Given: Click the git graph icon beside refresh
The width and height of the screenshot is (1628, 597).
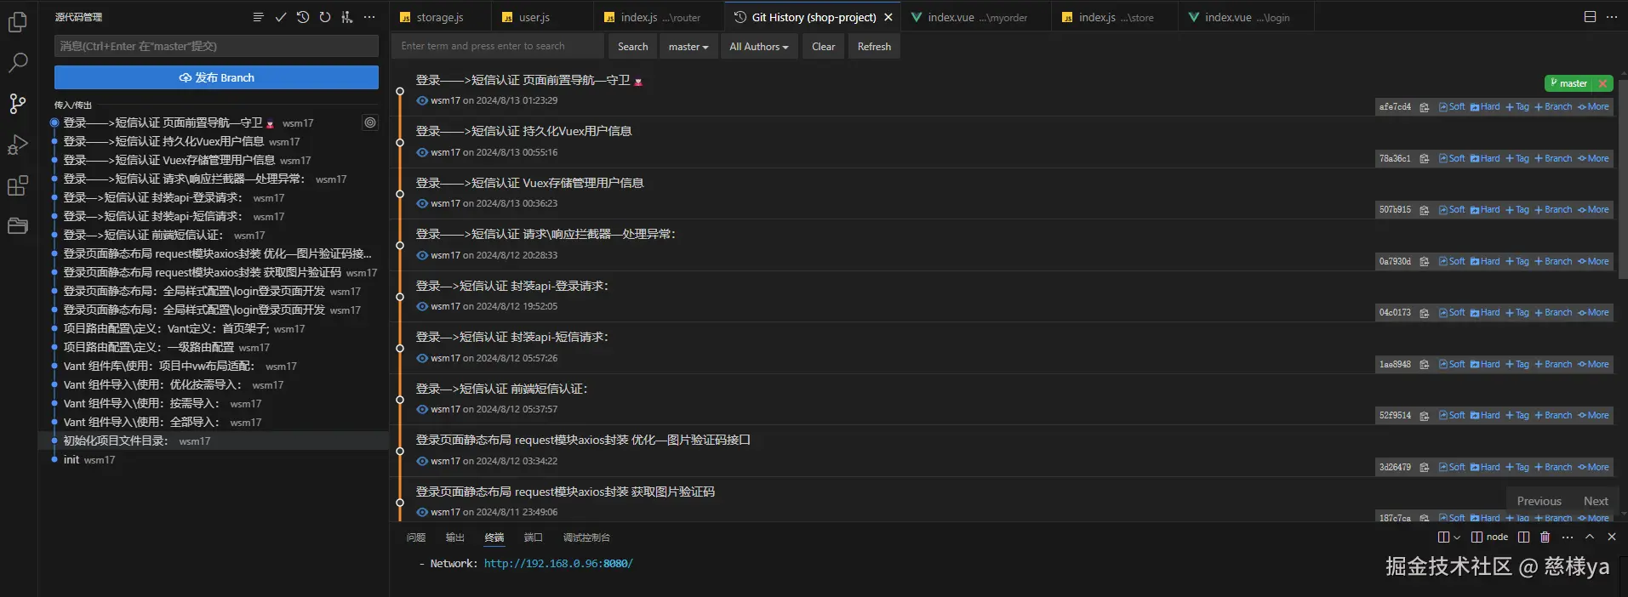Looking at the screenshot, I should tap(347, 17).
